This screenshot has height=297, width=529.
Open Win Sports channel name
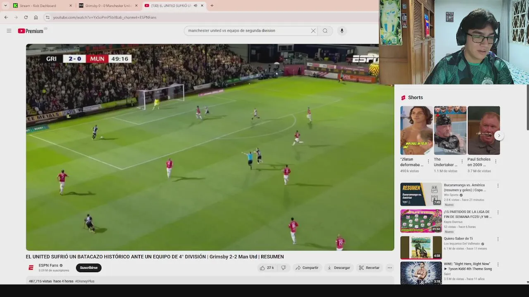coord(451,195)
